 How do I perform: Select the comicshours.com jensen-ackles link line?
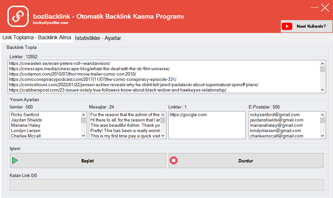[x=134, y=85]
